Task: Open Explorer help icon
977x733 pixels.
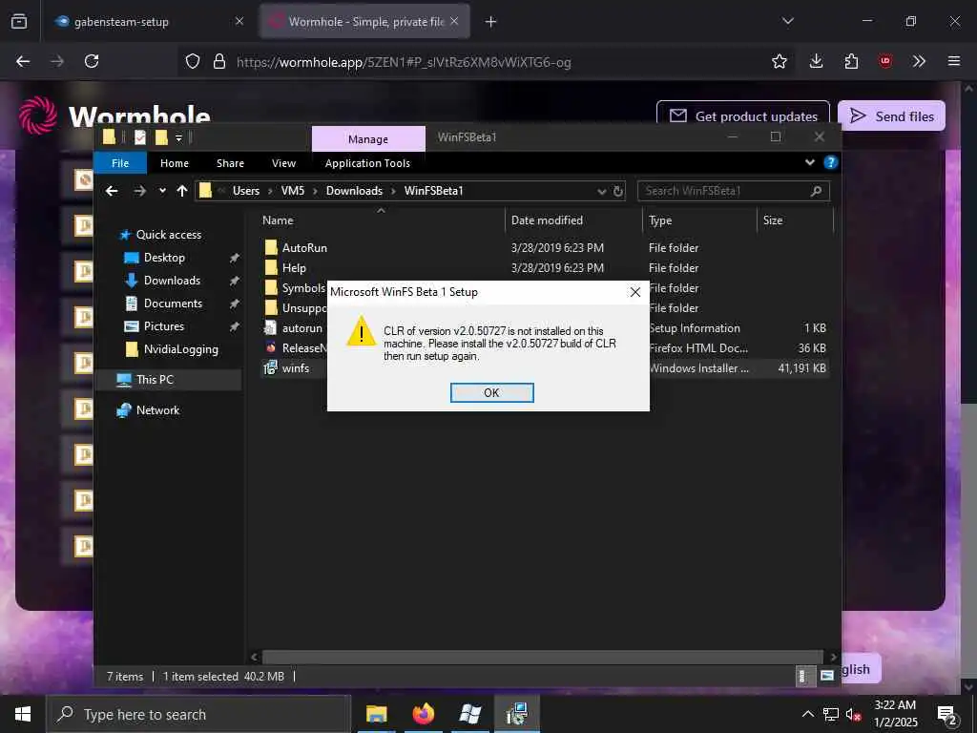Action: (x=830, y=162)
